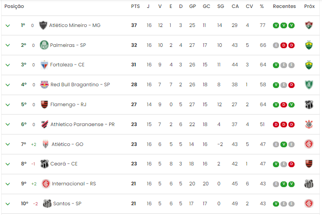322x215 pixels.
Task: Click Corinthians crest in the Próx column
Action: [x=309, y=124]
